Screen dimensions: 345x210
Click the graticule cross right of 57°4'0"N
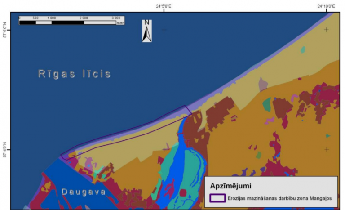164,149
